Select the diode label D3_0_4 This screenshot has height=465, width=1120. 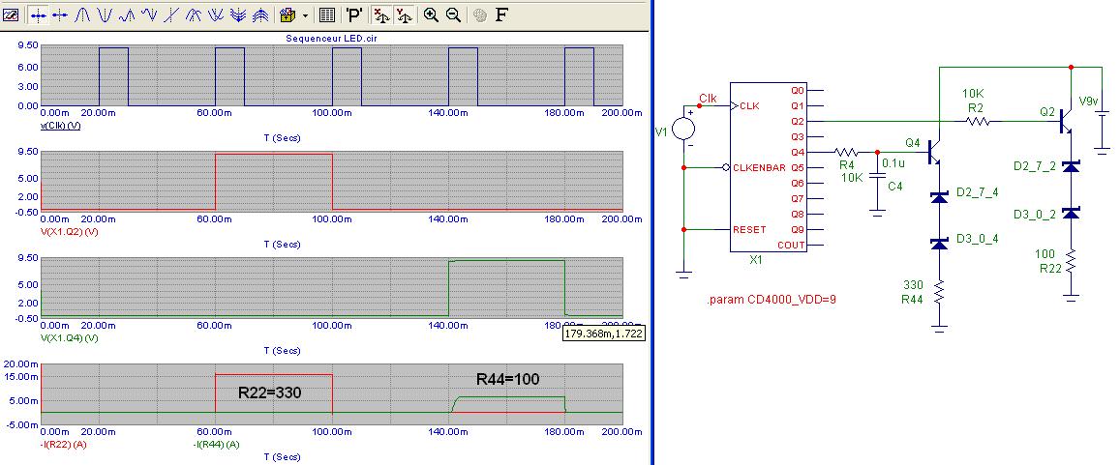coord(977,238)
